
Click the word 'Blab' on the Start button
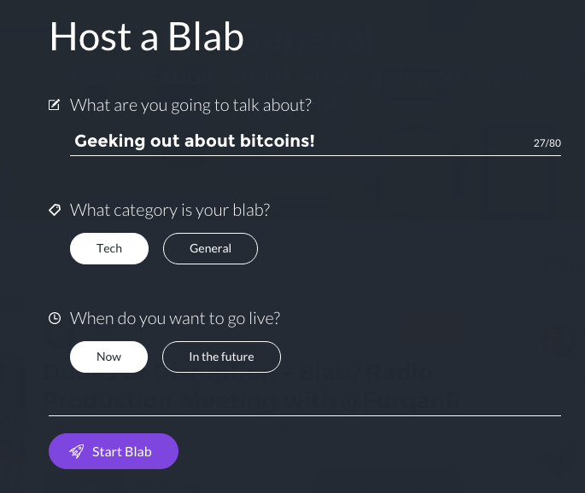pos(137,451)
